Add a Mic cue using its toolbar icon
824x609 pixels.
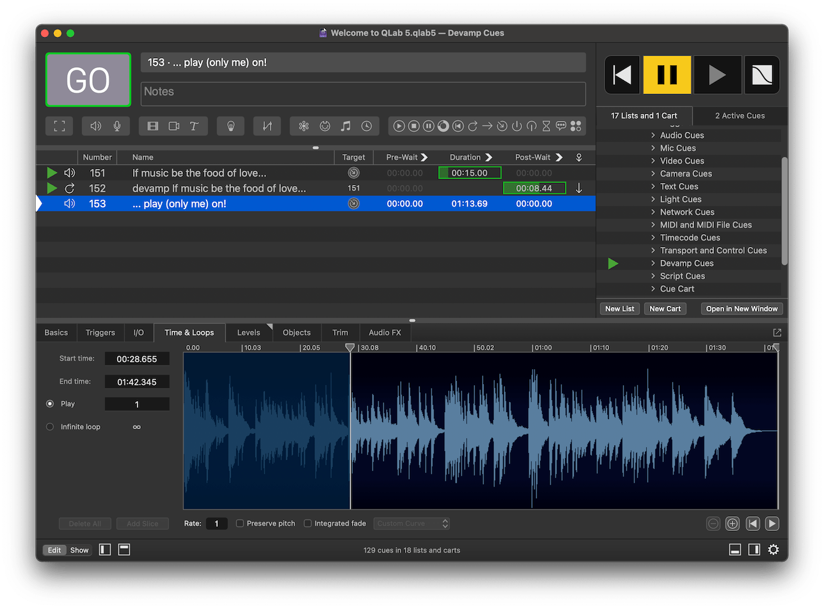pyautogui.click(x=117, y=125)
